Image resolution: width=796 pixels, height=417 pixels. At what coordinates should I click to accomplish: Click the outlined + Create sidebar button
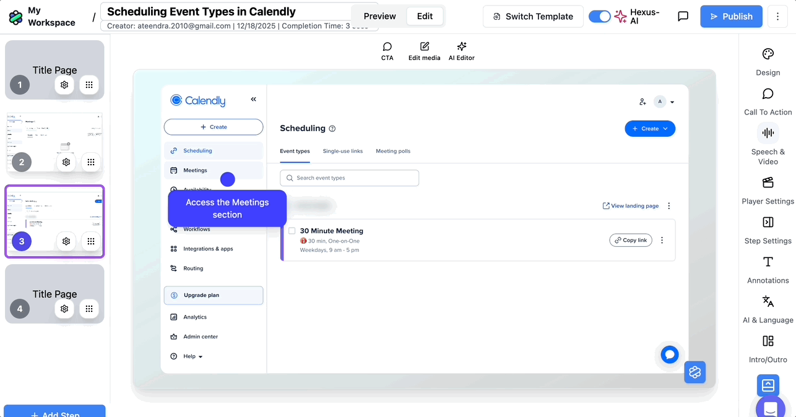pos(214,127)
